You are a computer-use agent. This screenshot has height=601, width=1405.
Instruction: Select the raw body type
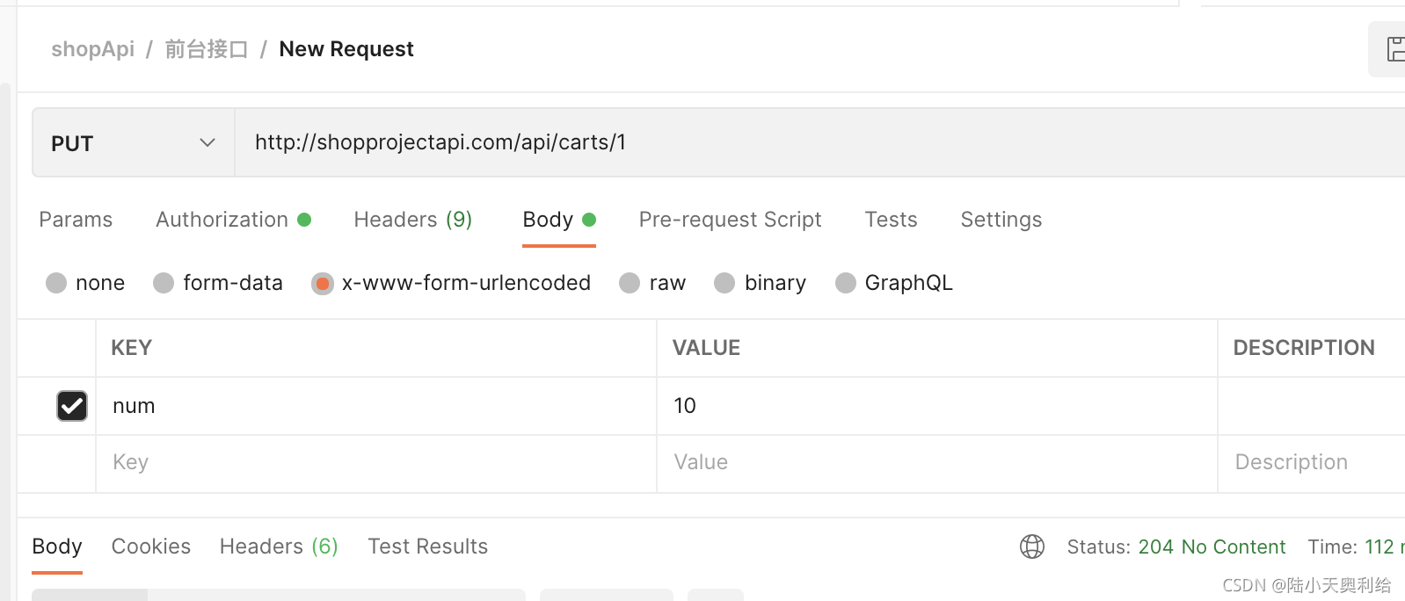pyautogui.click(x=630, y=283)
